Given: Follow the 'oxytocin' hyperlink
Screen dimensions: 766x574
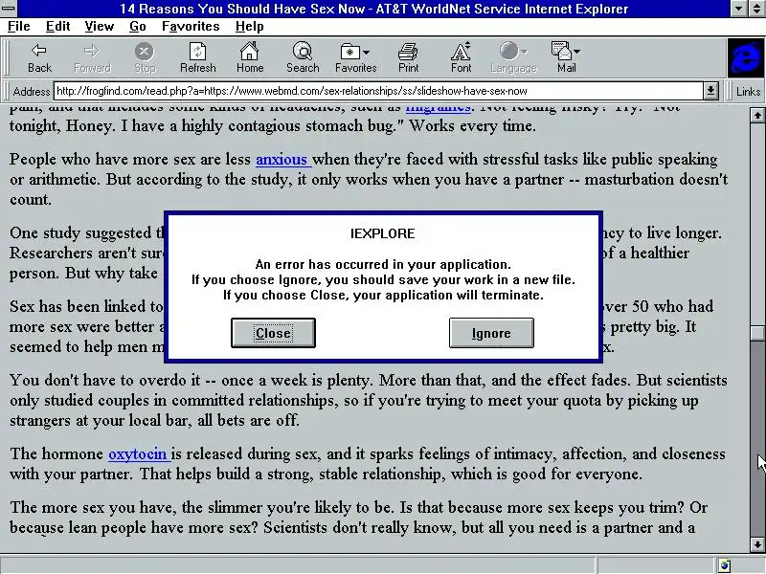Looking at the screenshot, I should [x=139, y=453].
